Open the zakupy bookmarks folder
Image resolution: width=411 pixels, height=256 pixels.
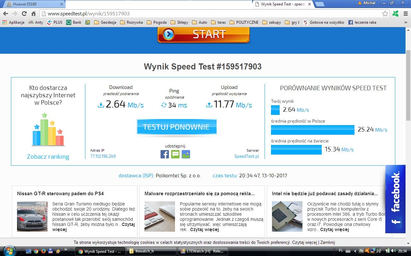pos(272,22)
